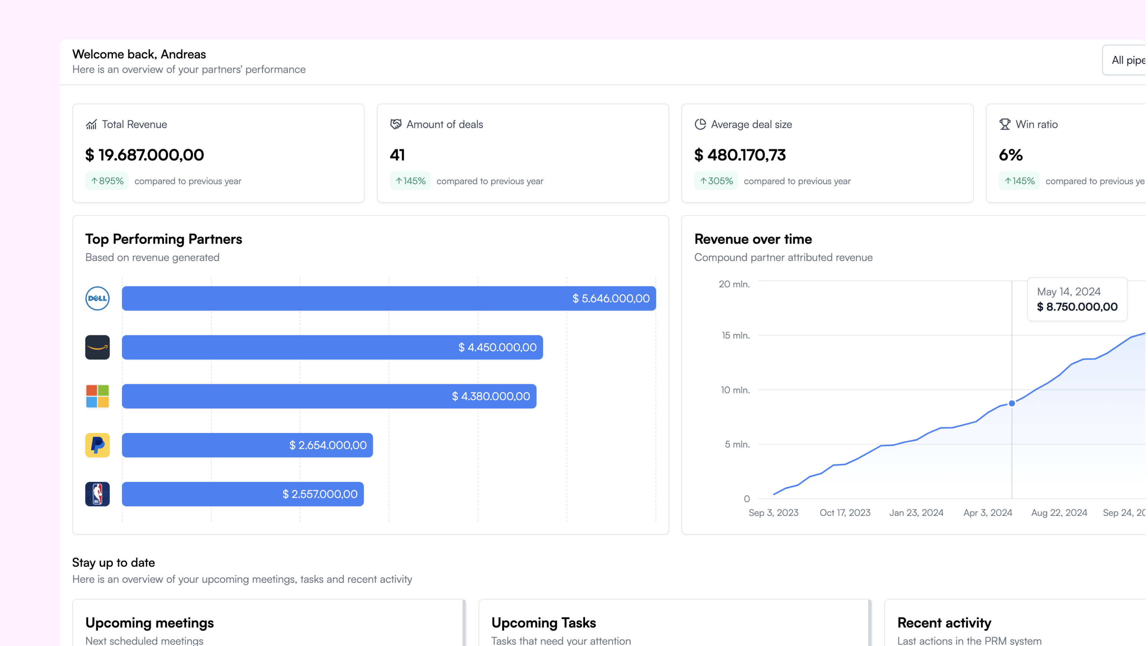Open the Upcoming Tasks card
1148x646 pixels.
click(x=543, y=623)
